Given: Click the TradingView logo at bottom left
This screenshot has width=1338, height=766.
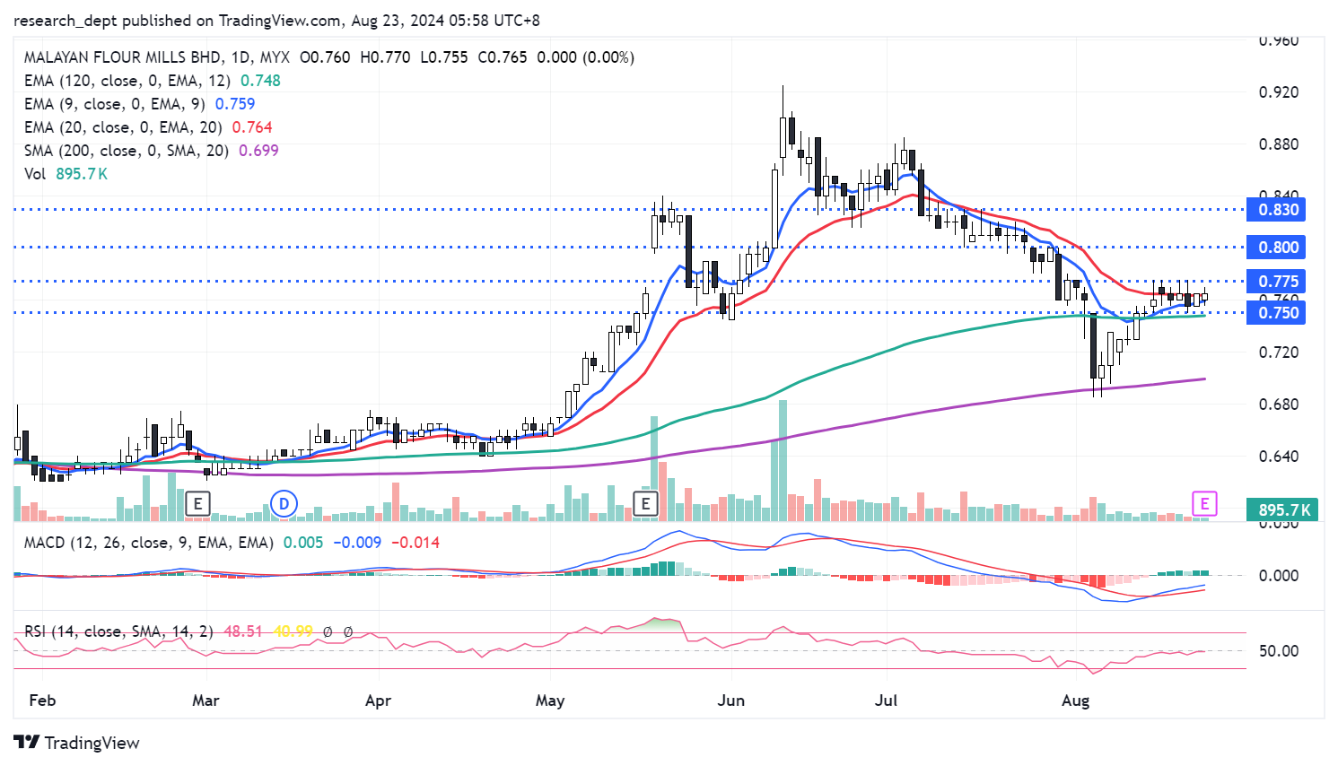Looking at the screenshot, I should tap(77, 743).
